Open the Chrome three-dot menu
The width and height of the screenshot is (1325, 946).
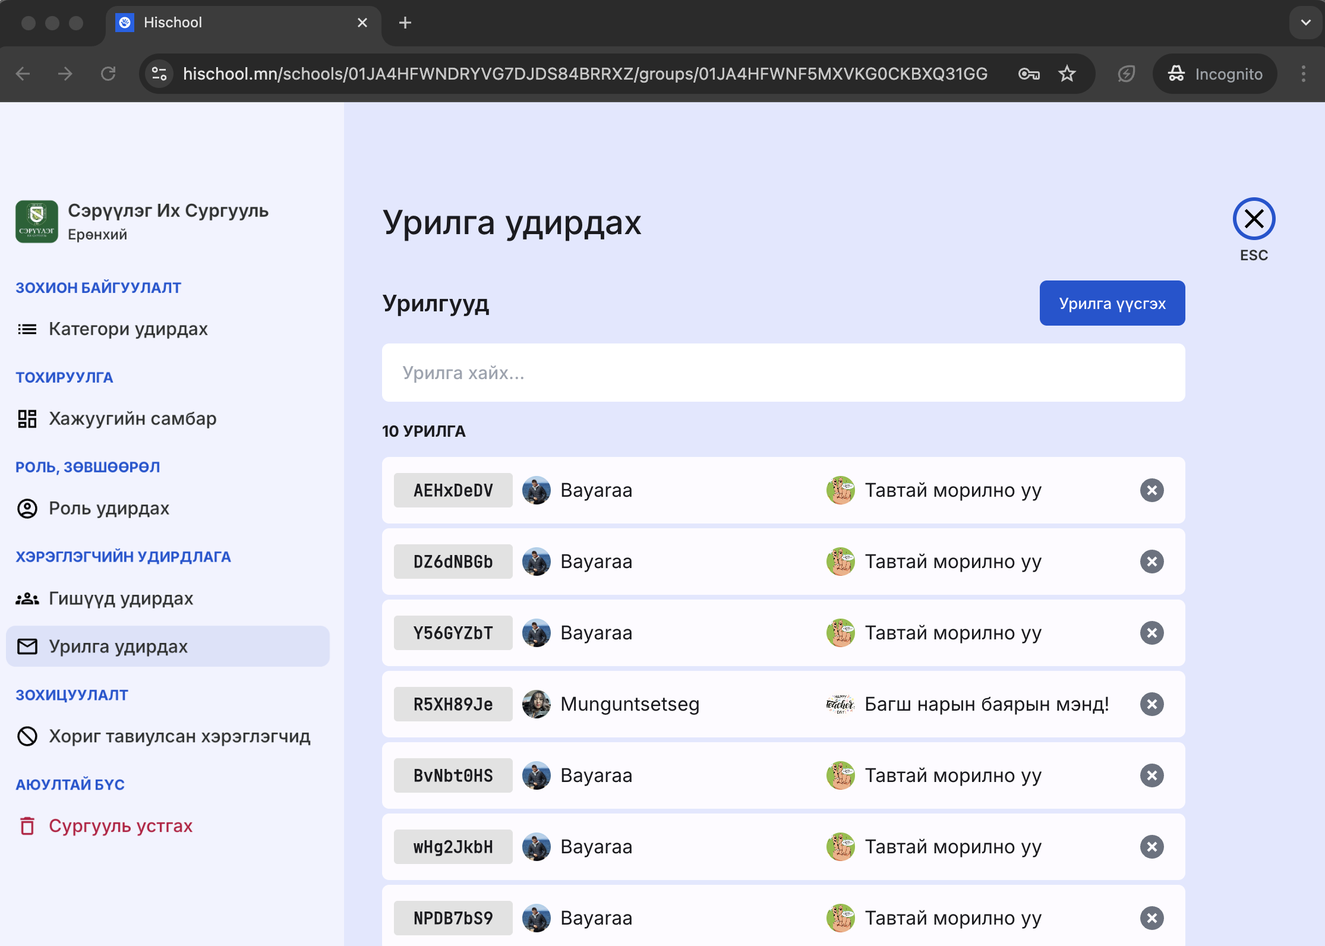pyautogui.click(x=1304, y=74)
